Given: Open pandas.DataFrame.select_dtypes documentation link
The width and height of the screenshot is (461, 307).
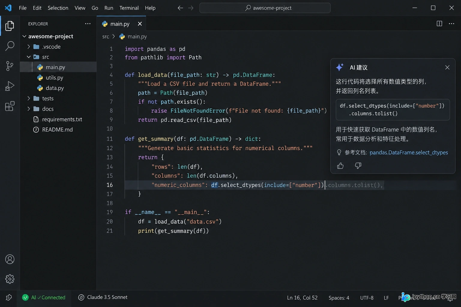Looking at the screenshot, I should coord(409,153).
